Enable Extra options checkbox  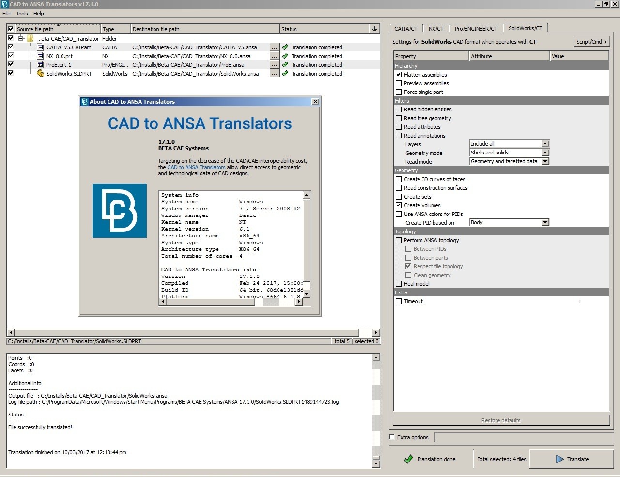tap(392, 437)
